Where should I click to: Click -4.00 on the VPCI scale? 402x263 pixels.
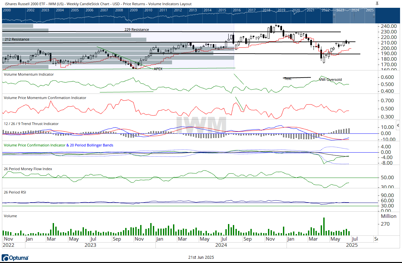[387, 157]
